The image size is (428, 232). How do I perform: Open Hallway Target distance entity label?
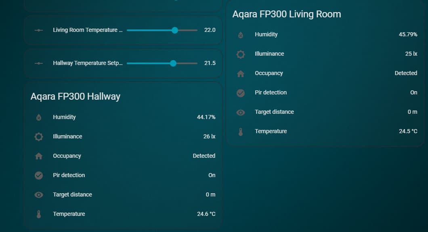[72, 194]
